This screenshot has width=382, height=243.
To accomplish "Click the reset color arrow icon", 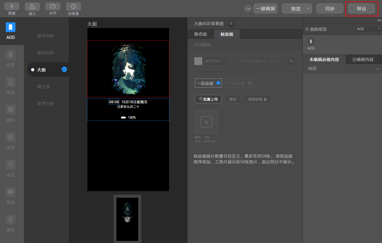I will coord(291,61).
